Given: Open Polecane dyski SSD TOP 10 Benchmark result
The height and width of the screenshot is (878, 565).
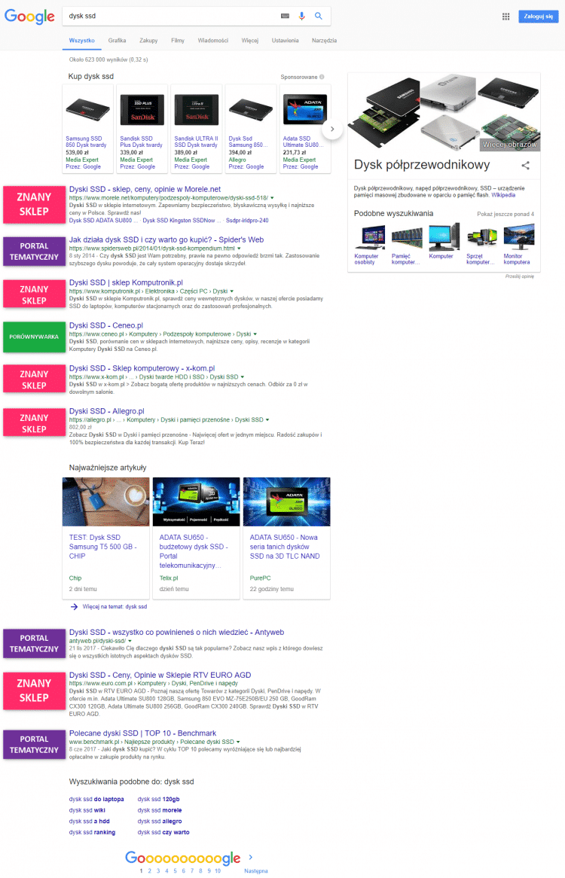Looking at the screenshot, I should [x=142, y=733].
